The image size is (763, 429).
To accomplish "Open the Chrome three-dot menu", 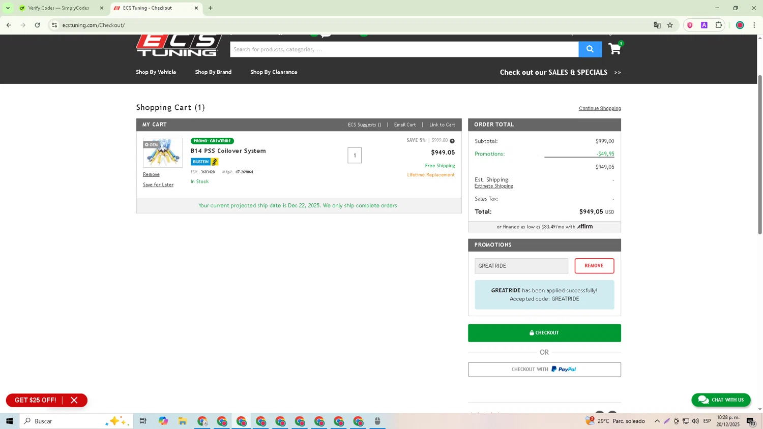I will coord(754,25).
